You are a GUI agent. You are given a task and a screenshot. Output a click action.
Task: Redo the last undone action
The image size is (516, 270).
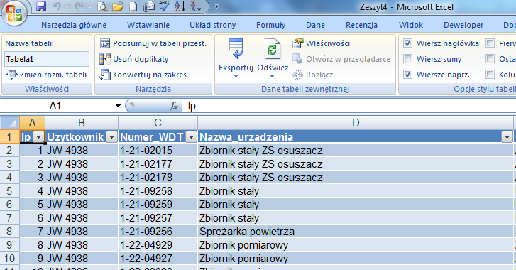coord(79,6)
